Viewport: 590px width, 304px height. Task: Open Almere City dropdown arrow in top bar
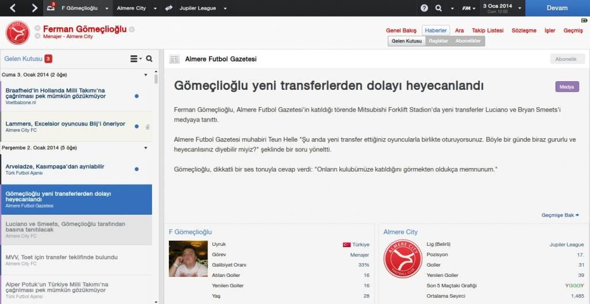(x=155, y=8)
